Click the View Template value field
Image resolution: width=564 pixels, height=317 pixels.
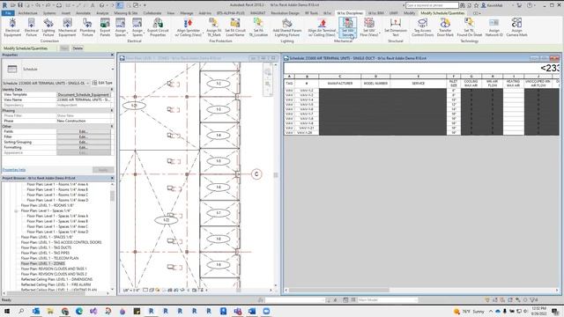pyautogui.click(x=84, y=94)
